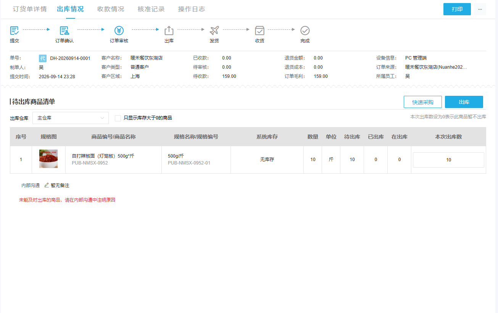Click the pencil icon for 内部沟通 note
498x313 pixels.
click(x=47, y=185)
